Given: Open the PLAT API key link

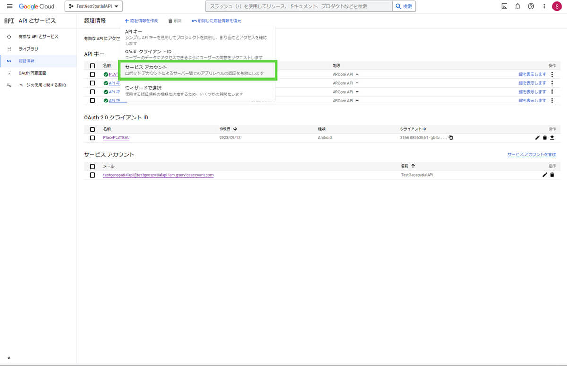Looking at the screenshot, I should [114, 74].
